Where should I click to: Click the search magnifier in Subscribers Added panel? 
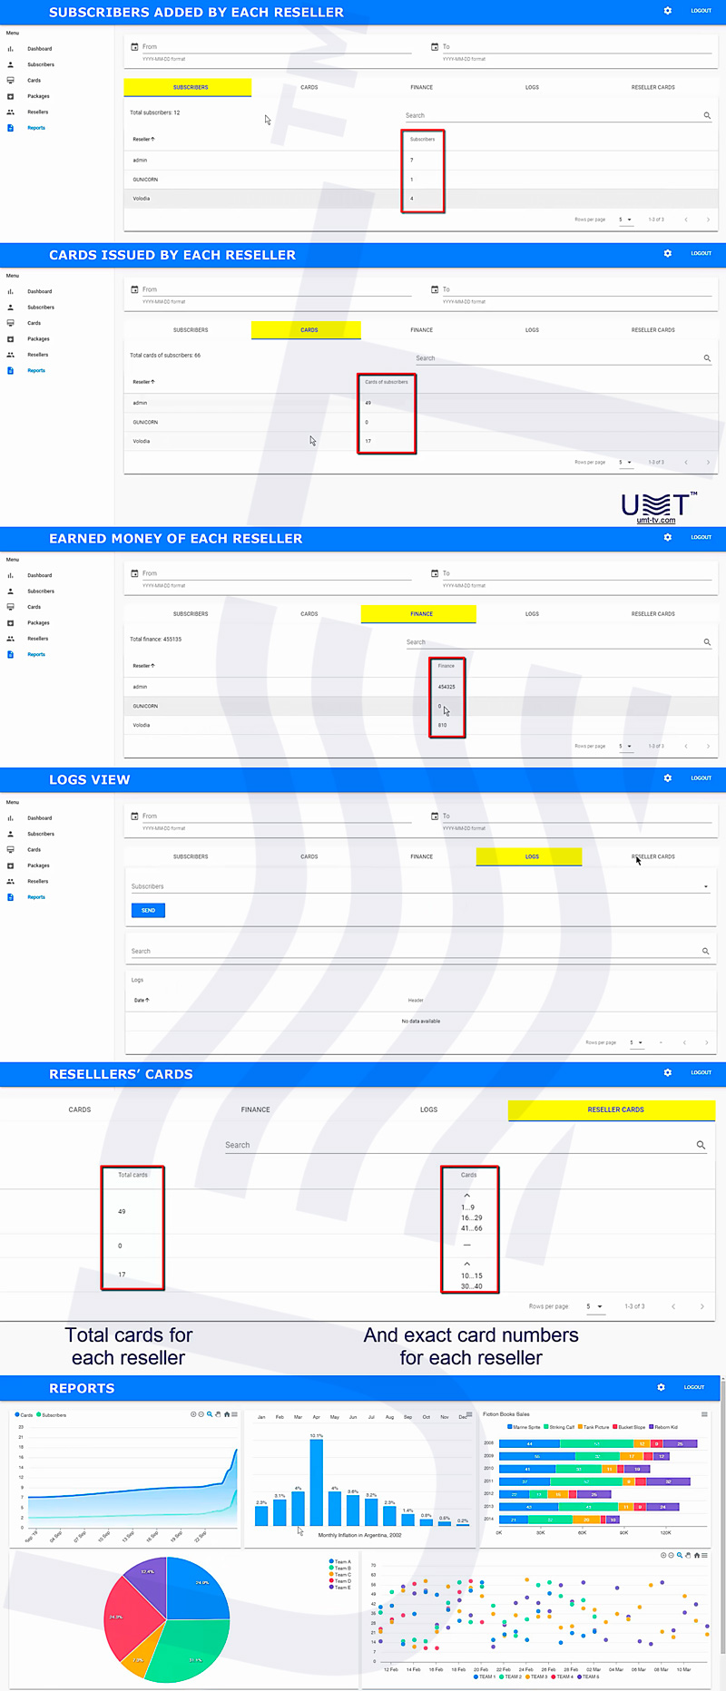point(707,115)
